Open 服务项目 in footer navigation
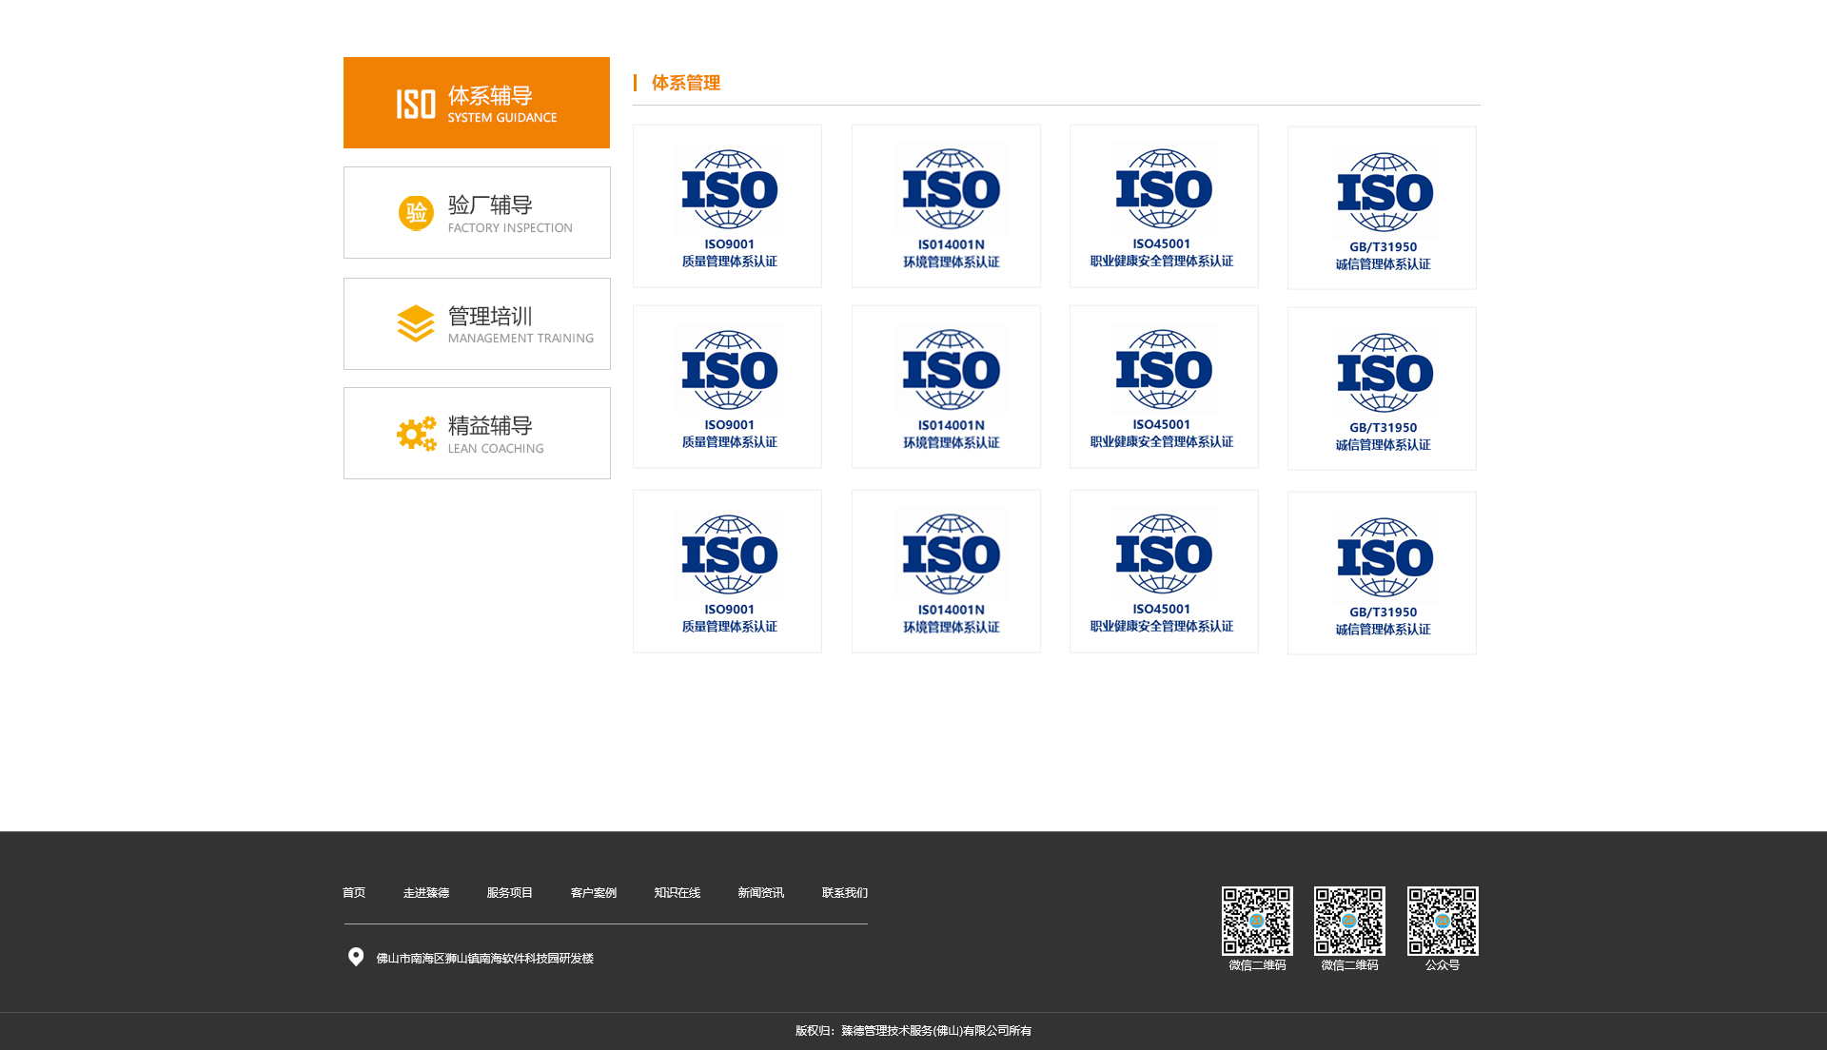1827x1050 pixels. (x=510, y=893)
